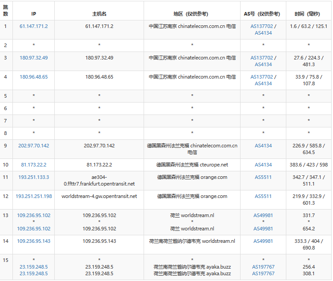The height and width of the screenshot is (281, 333).
Task: Select hop number 7 cell
Action: tap(6, 121)
